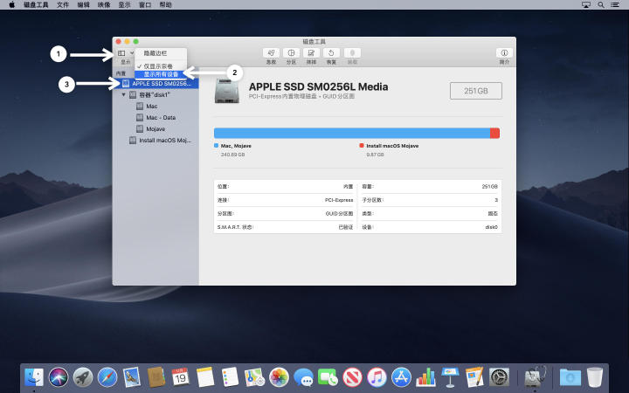This screenshot has height=393, width=629.
Task: Open the 帮助 menu
Action: 166,5
